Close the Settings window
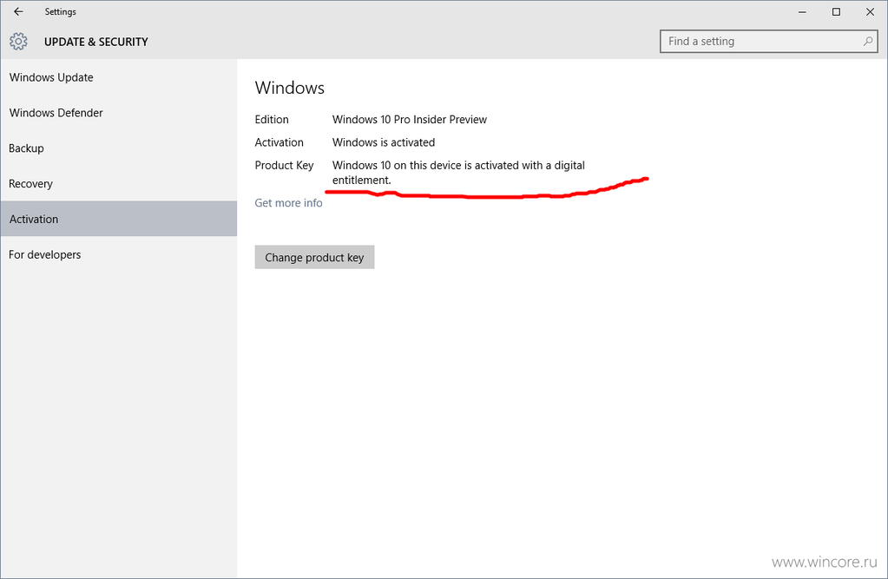888x579 pixels. point(870,12)
